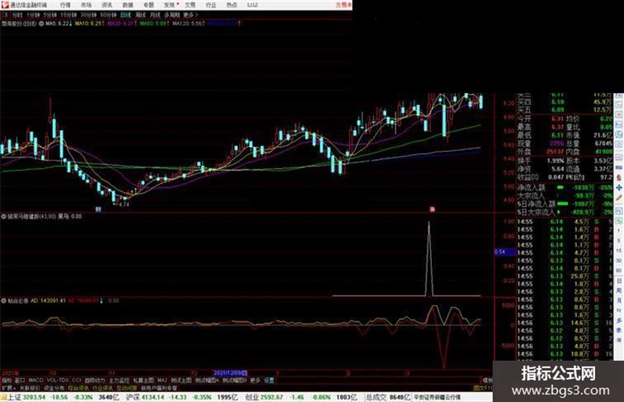Switch chart to 5分钟 period
Image resolution: width=624 pixels, height=402 pixels.
[x=50, y=15]
